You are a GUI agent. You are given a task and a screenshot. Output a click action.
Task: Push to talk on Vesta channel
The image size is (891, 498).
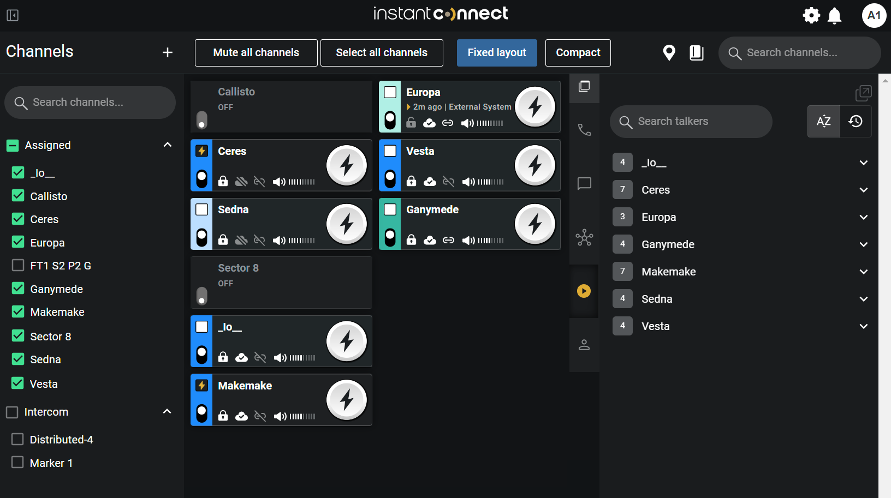click(535, 165)
